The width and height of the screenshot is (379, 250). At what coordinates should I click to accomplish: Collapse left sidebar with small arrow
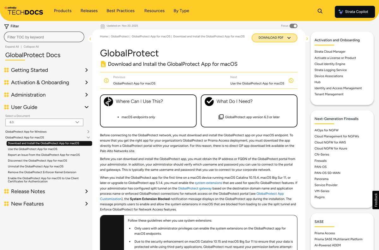pyautogui.click(x=90, y=39)
